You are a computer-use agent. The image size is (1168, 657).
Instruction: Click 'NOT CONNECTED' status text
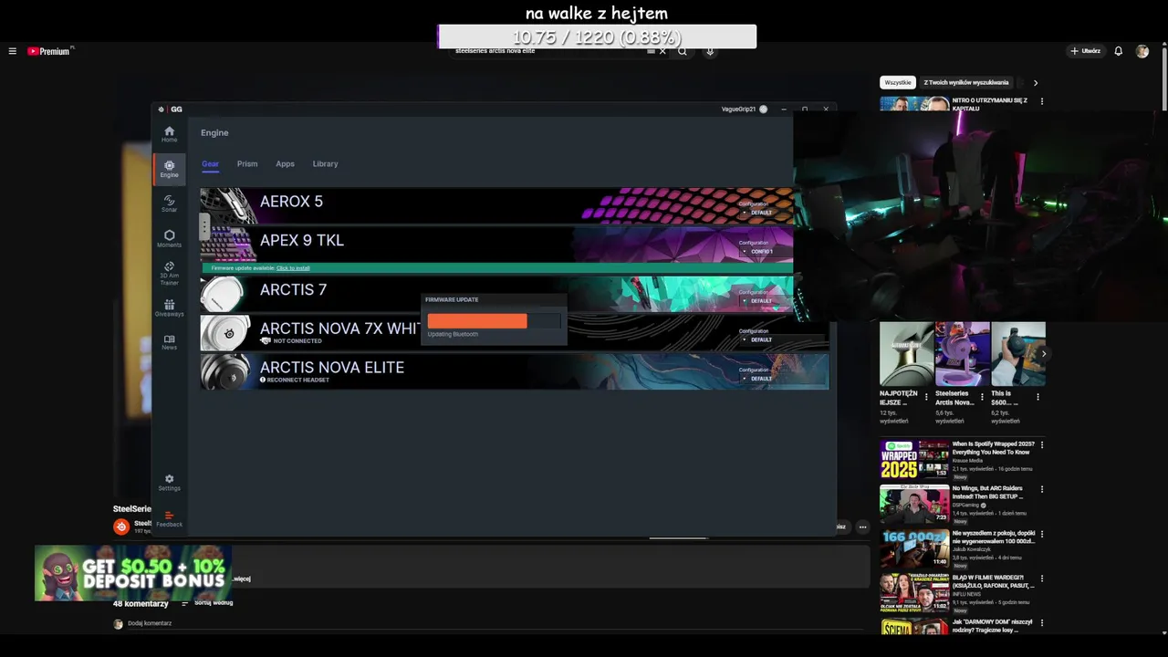[297, 341]
